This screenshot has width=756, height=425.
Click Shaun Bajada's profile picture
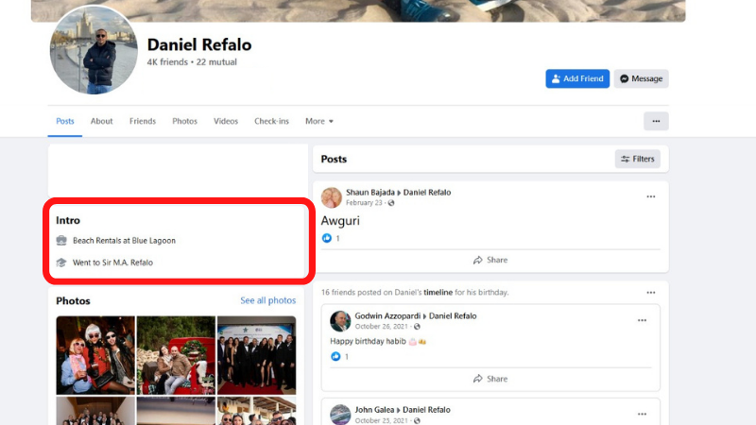(x=332, y=197)
